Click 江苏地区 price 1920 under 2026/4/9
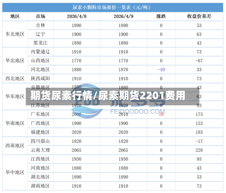The height and width of the screenshot is (193, 226). (x=123, y=105)
